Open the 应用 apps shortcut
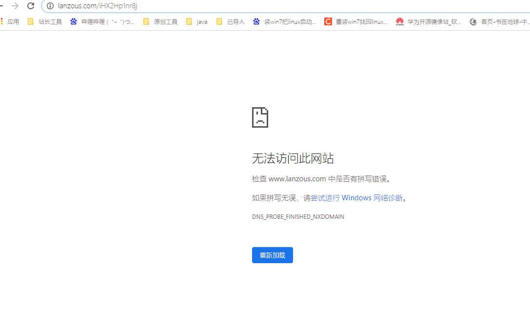This screenshot has width=530, height=327. (10, 21)
